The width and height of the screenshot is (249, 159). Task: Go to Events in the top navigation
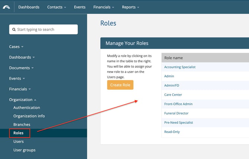pos(80,7)
